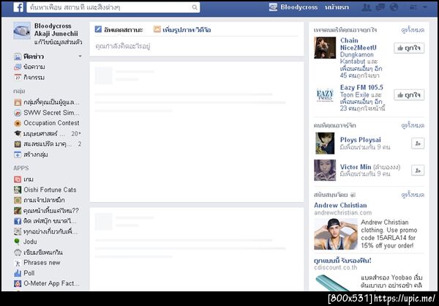Open Bloodycross Akaji Junechii profile link
This screenshot has height=306, width=439.
pyautogui.click(x=56, y=30)
